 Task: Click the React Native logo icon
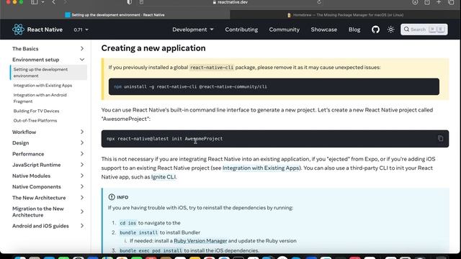pos(18,29)
